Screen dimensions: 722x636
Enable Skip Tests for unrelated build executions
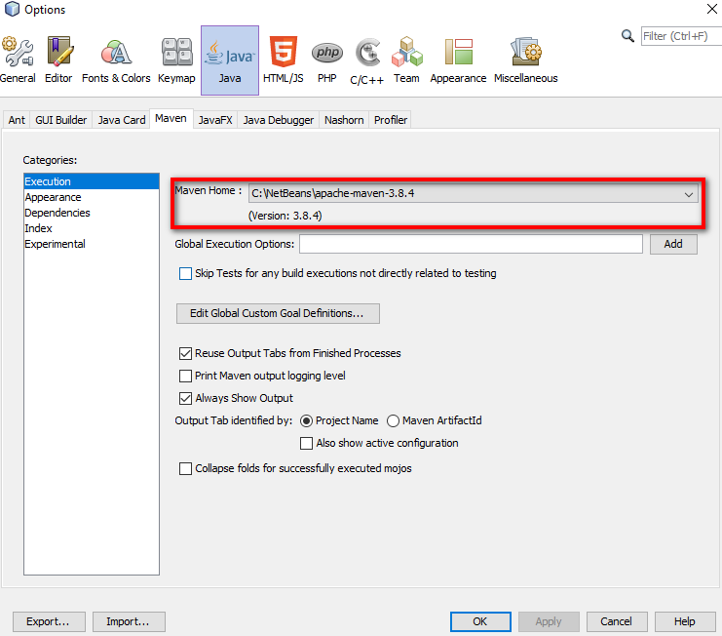(186, 274)
